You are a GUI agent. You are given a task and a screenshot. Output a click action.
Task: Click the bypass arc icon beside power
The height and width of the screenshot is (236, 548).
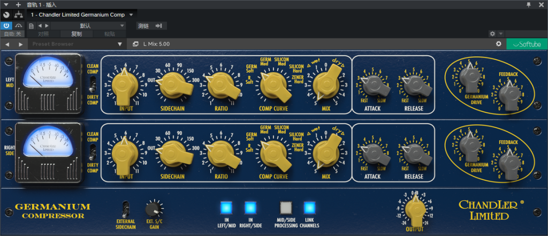coord(19,26)
